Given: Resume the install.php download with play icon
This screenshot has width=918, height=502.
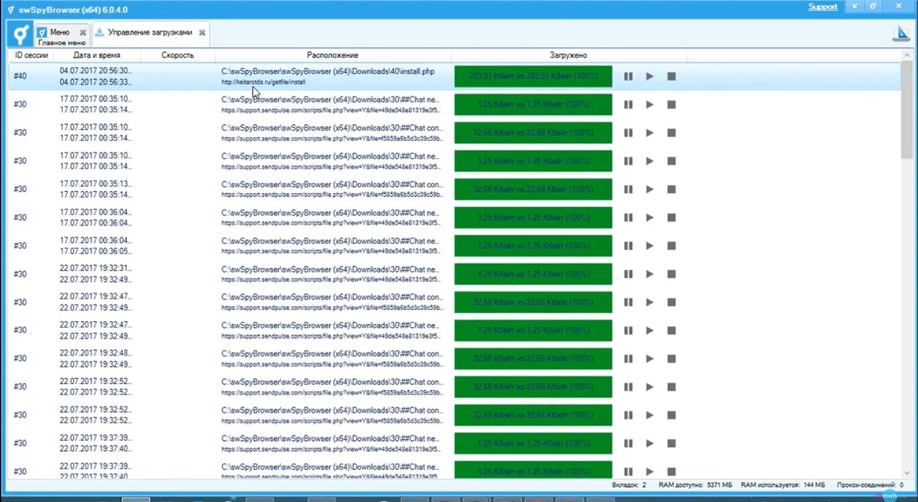Looking at the screenshot, I should [x=650, y=76].
